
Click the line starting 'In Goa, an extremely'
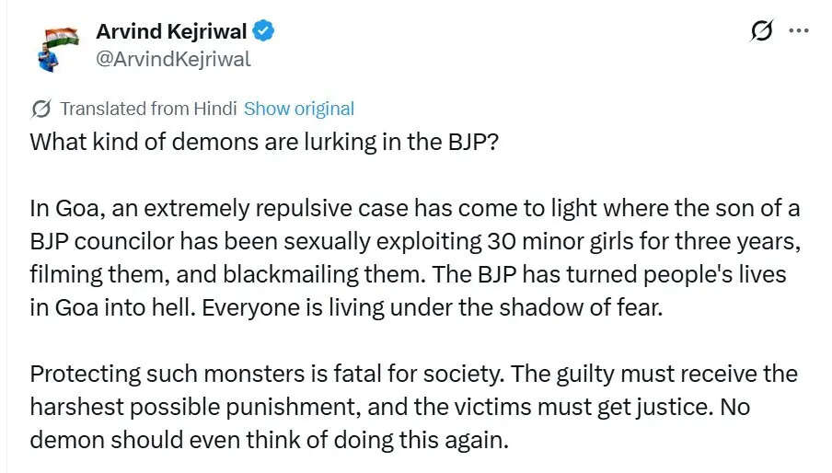(414, 209)
